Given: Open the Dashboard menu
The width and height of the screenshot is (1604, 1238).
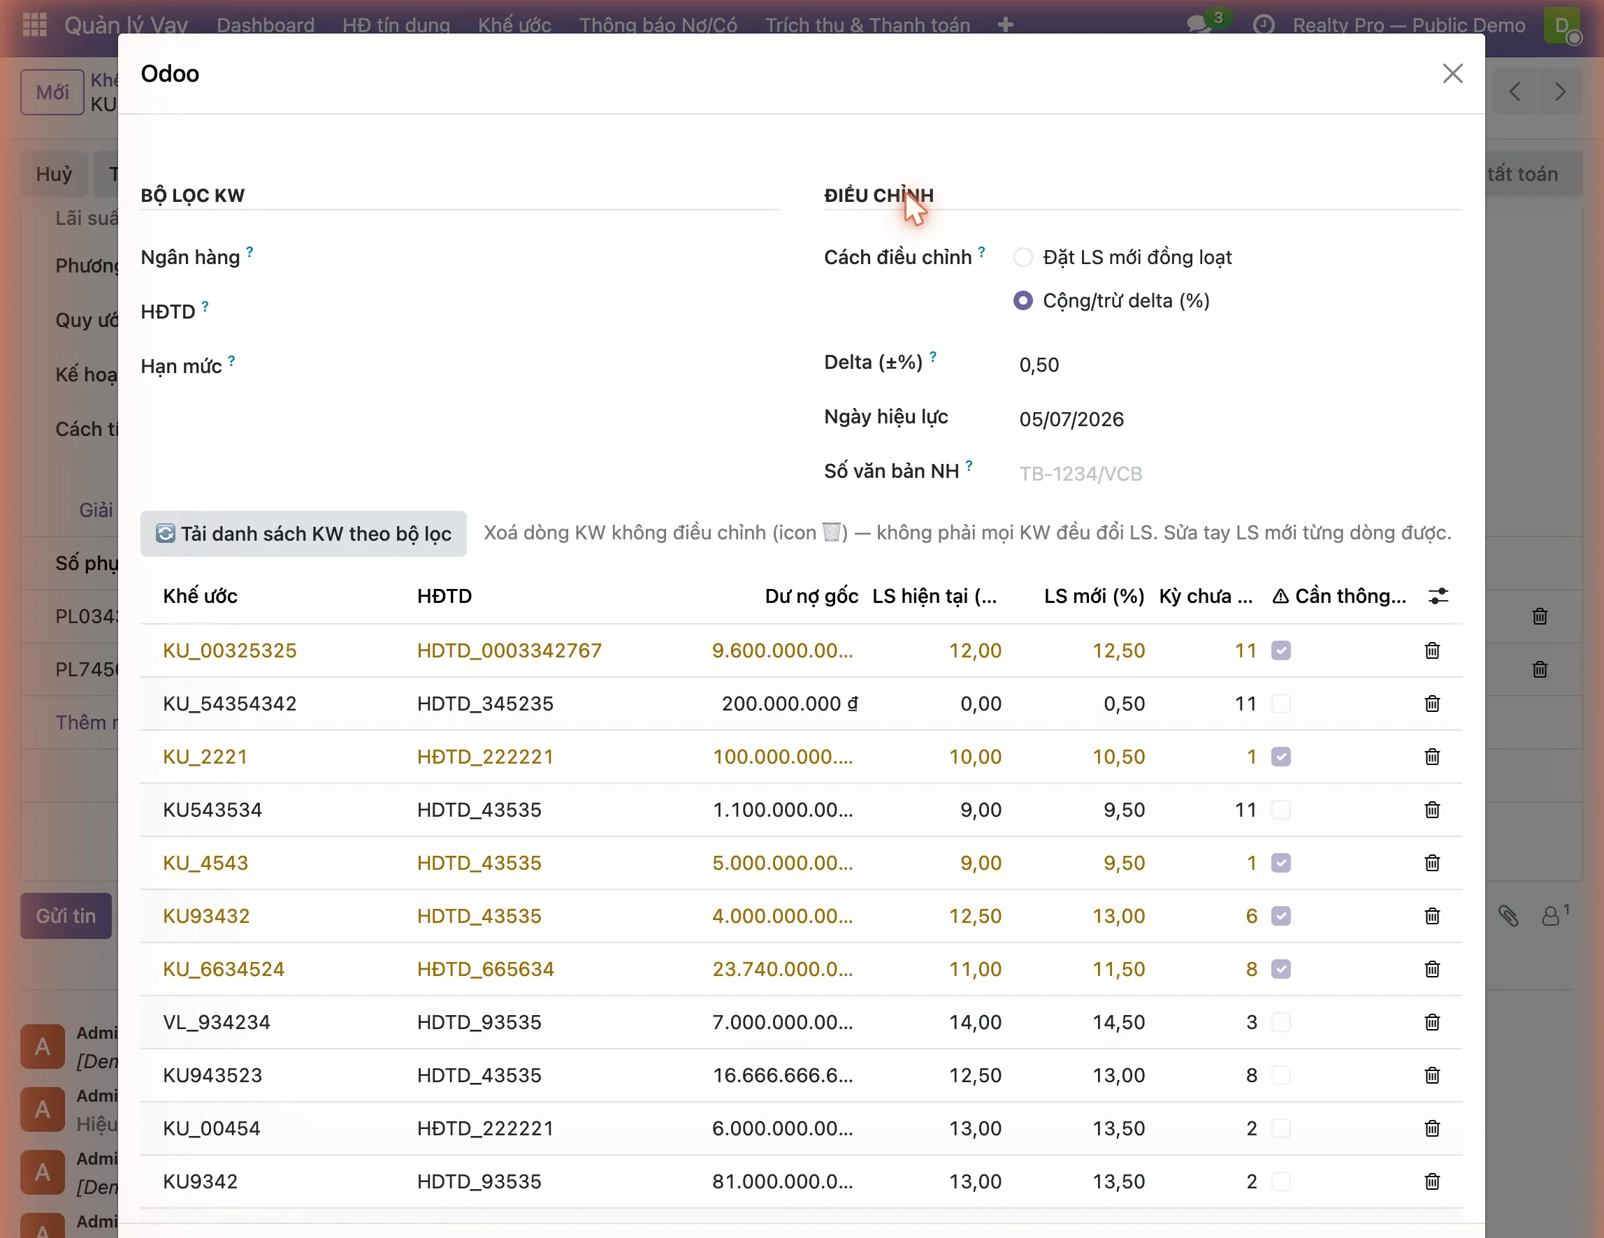Looking at the screenshot, I should pos(265,24).
